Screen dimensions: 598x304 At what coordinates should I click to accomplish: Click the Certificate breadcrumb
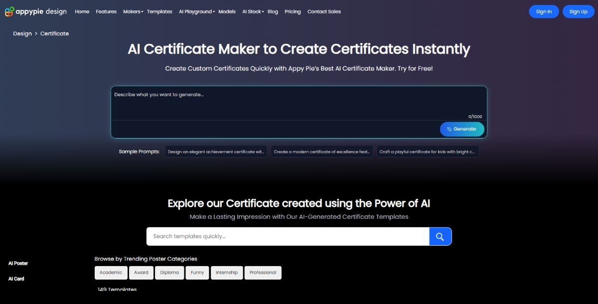click(54, 33)
